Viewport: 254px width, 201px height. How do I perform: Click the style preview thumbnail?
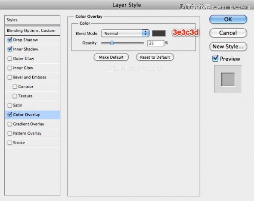point(228,79)
